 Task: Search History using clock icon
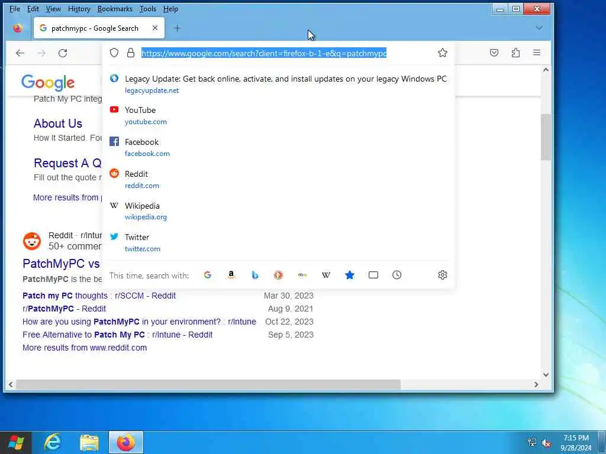coord(397,275)
